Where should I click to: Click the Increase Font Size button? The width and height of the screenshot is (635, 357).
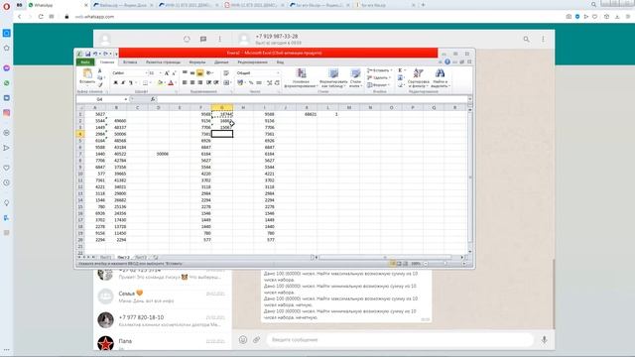tap(167, 72)
